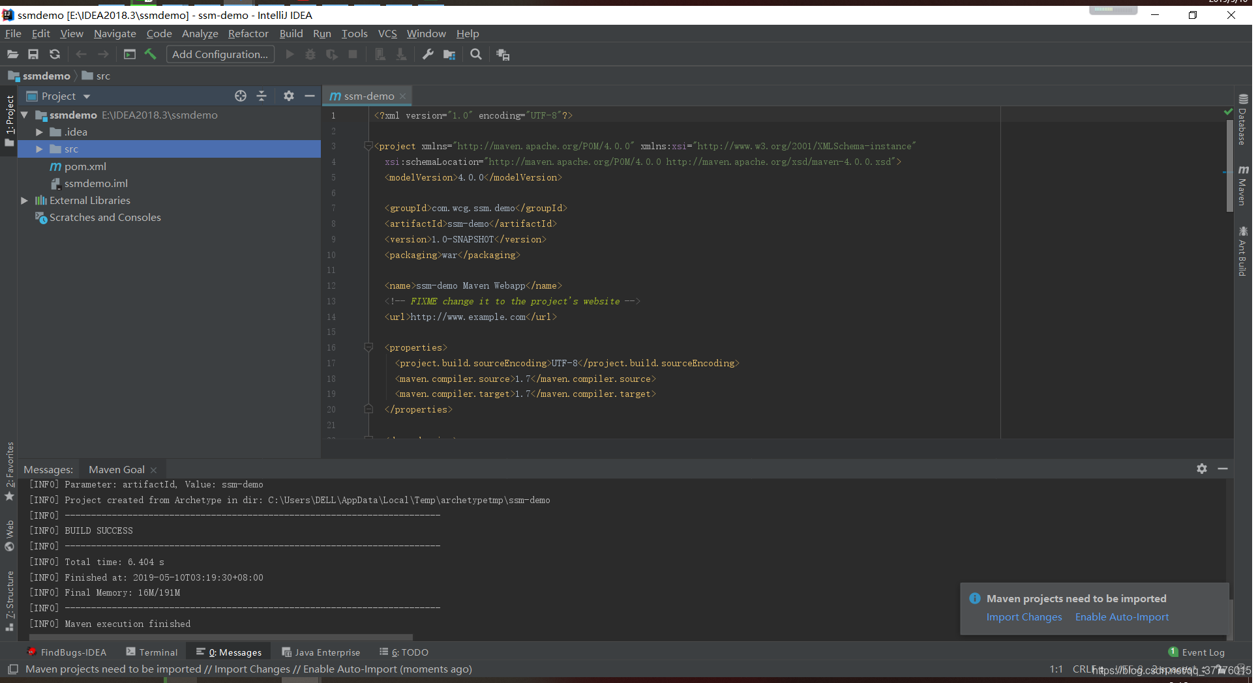Open Settings via the wrench icon
This screenshot has height=683, width=1258.
coord(428,55)
